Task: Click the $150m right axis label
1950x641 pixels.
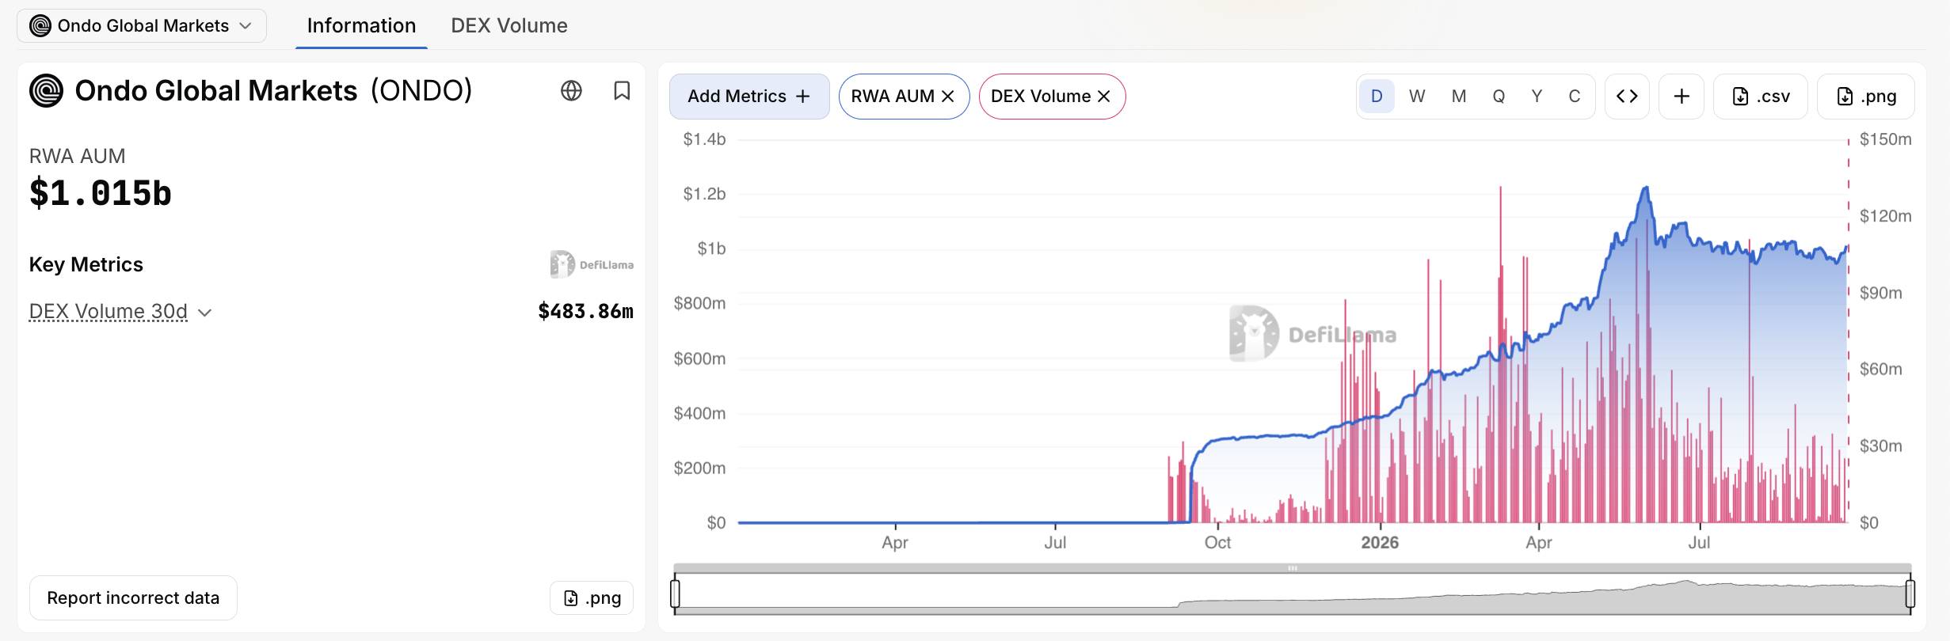Action: pyautogui.click(x=1885, y=139)
